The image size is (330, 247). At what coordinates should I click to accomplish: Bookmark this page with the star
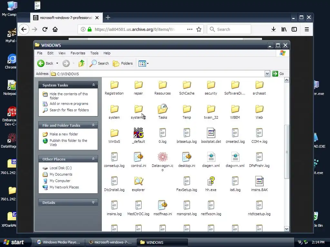199,29
